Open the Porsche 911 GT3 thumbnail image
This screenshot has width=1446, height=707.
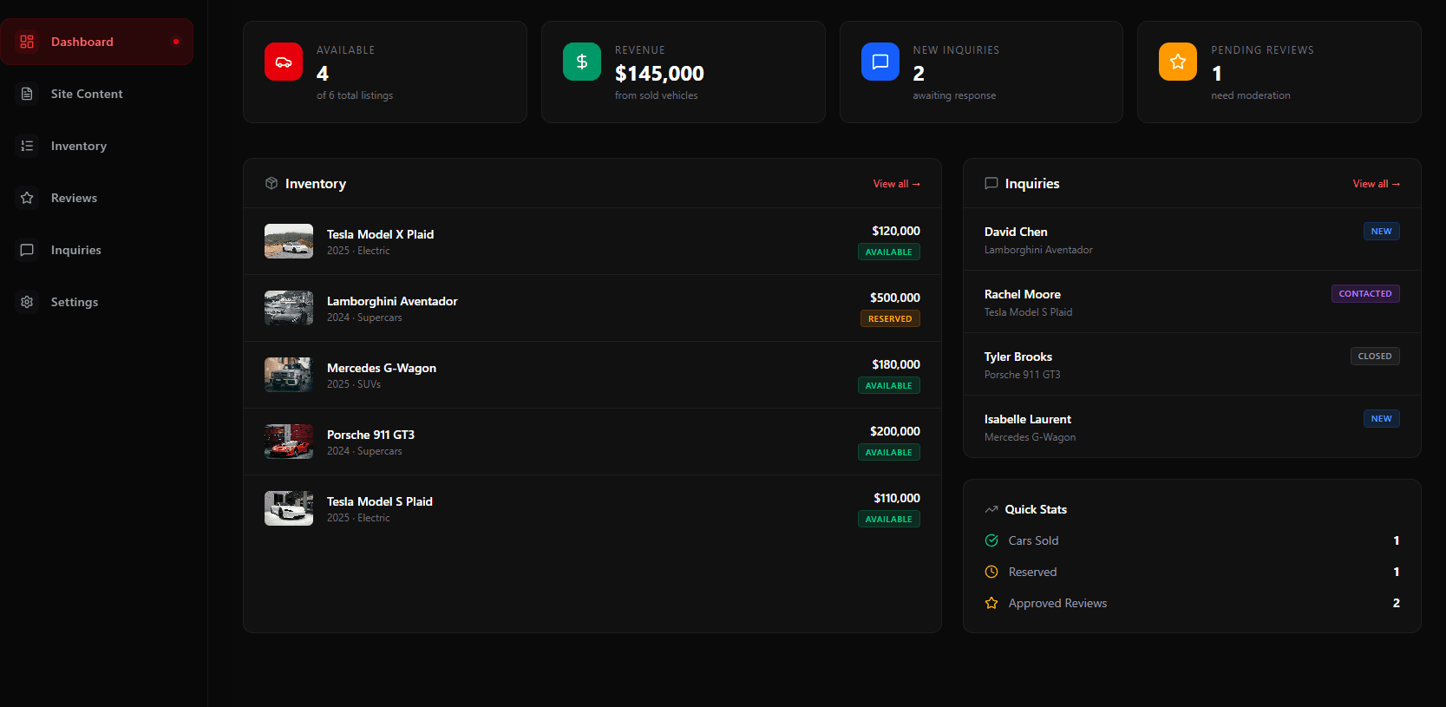point(289,442)
